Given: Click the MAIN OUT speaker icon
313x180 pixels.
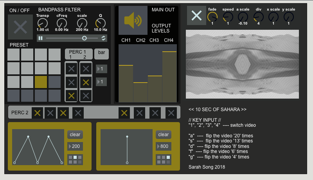Looking at the screenshot, I should pos(133,20).
